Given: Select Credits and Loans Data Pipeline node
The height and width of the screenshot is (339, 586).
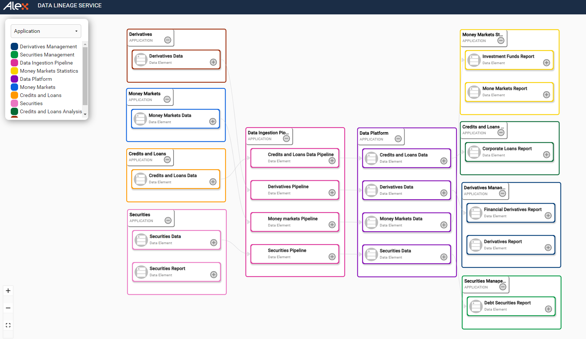Looking at the screenshot, I should (295, 158).
